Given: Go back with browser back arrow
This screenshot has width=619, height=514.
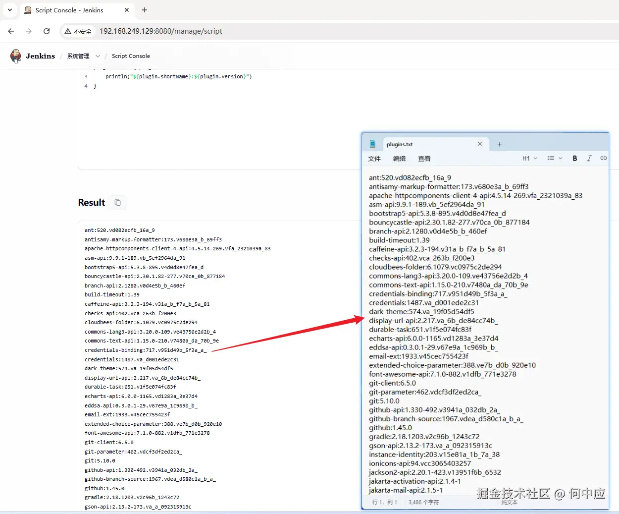Looking at the screenshot, I should tap(11, 31).
